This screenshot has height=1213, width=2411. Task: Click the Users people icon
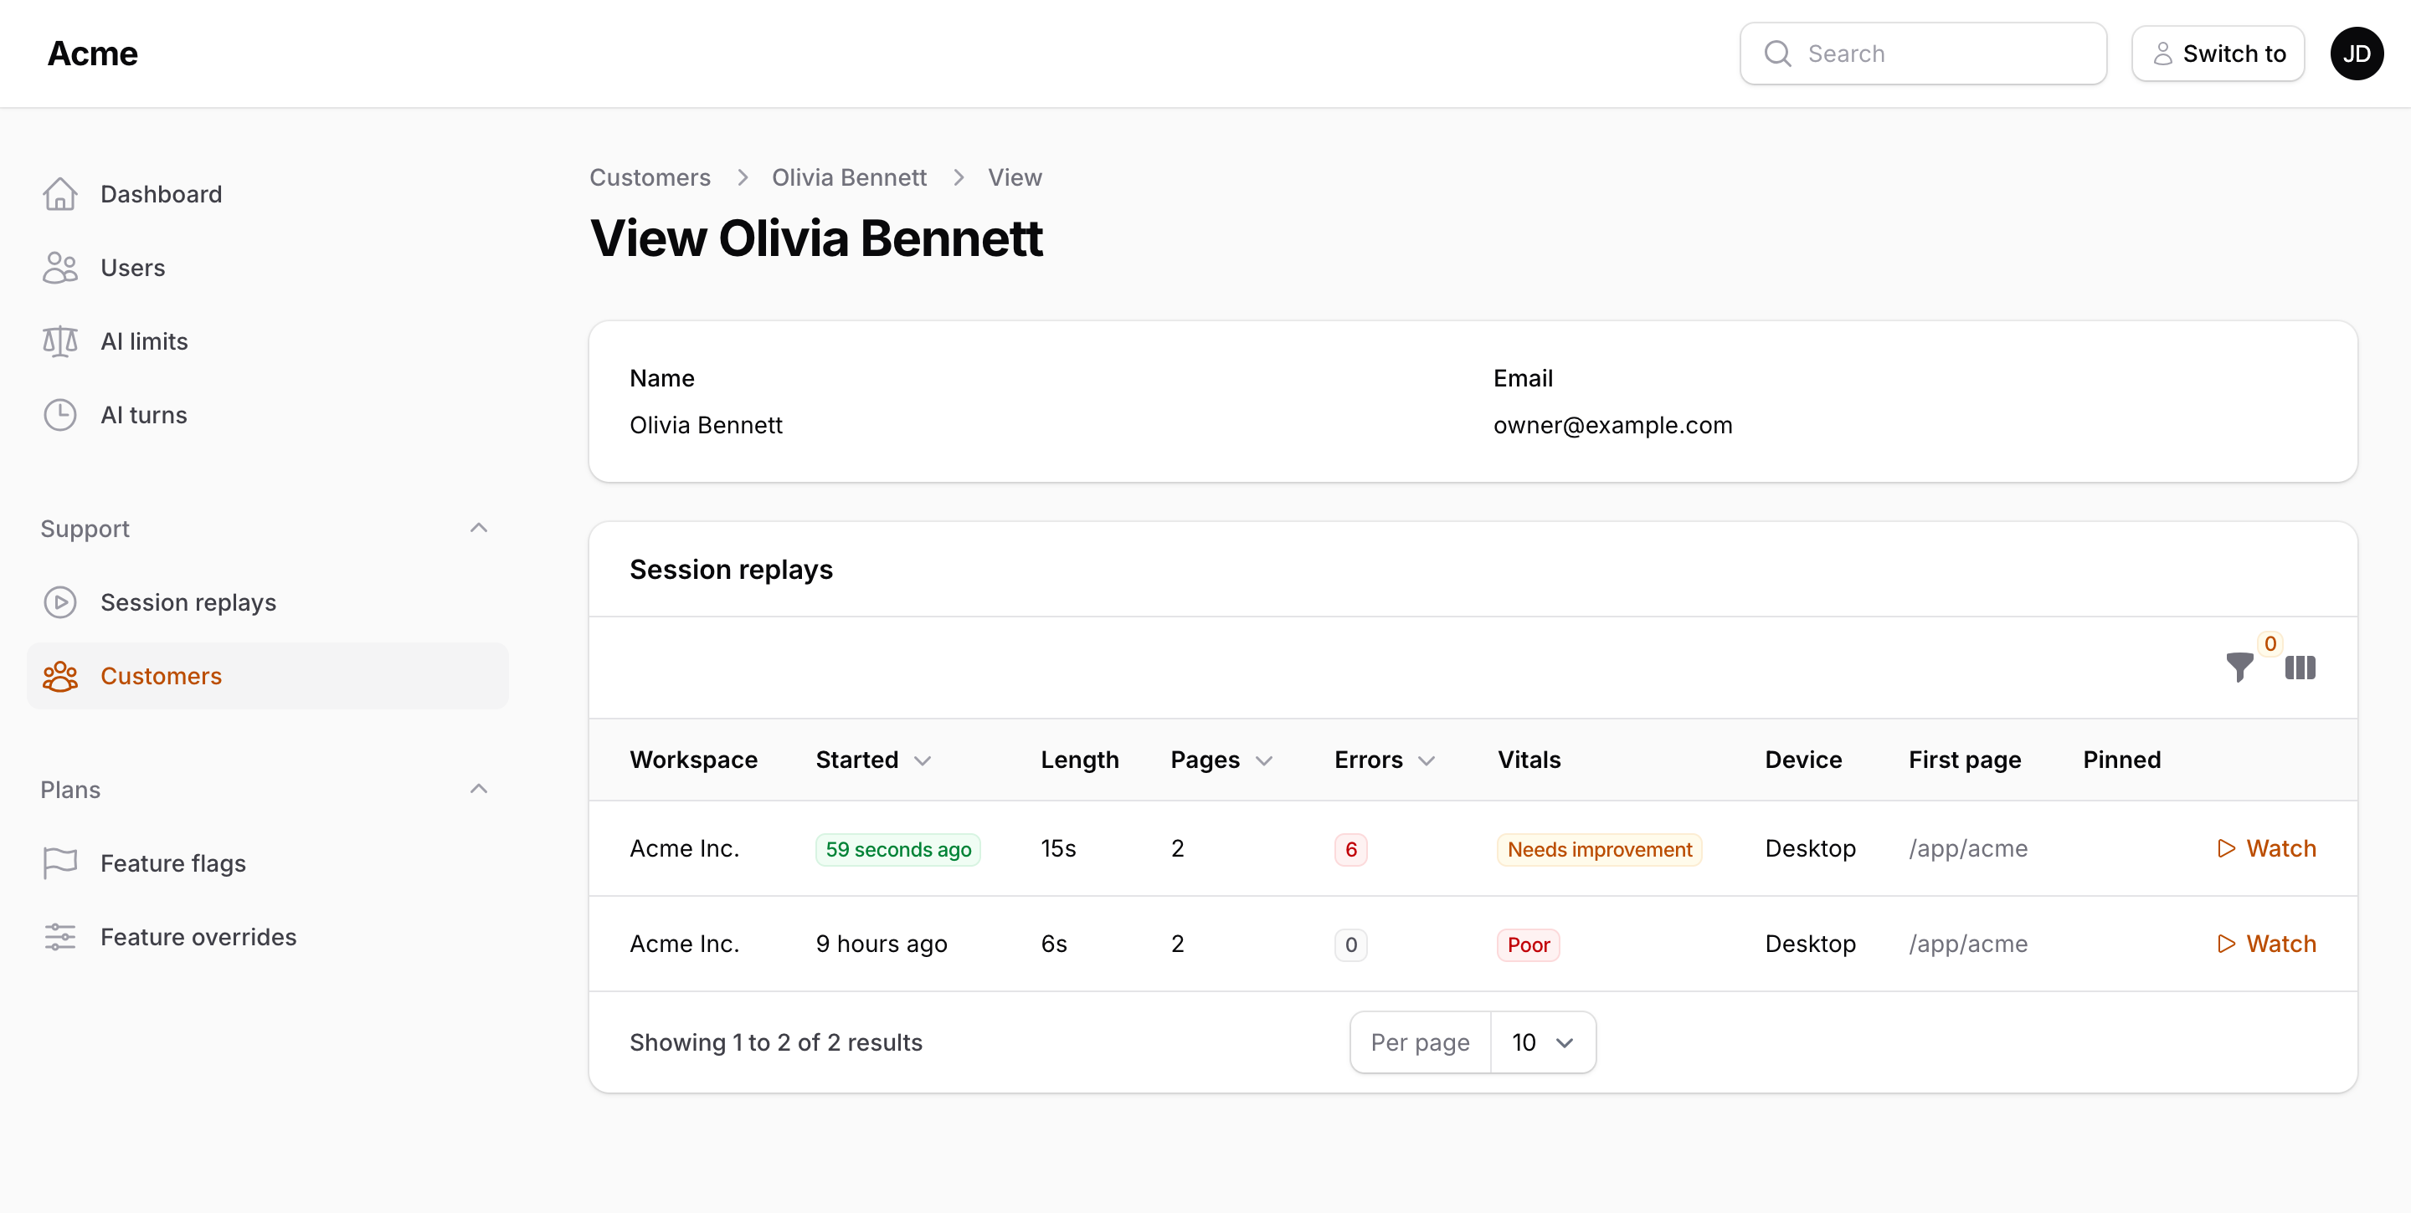pos(60,269)
